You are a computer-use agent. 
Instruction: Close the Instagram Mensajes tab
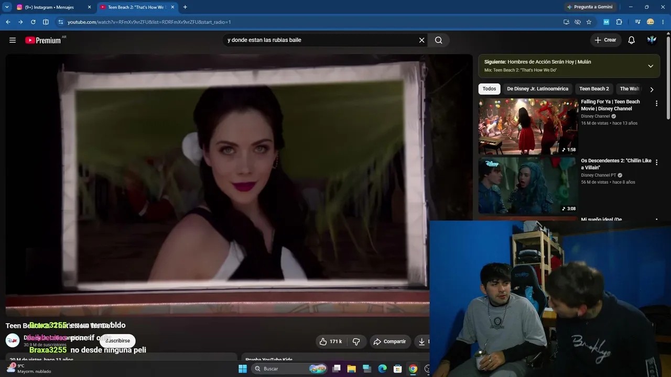(89, 7)
